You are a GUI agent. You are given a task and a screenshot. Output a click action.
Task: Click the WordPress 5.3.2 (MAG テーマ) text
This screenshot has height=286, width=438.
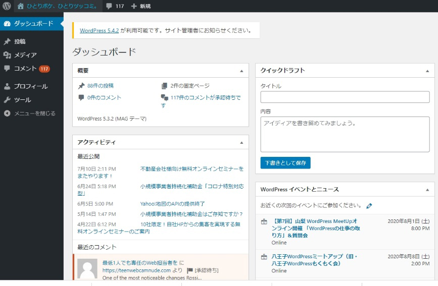pyautogui.click(x=112, y=119)
